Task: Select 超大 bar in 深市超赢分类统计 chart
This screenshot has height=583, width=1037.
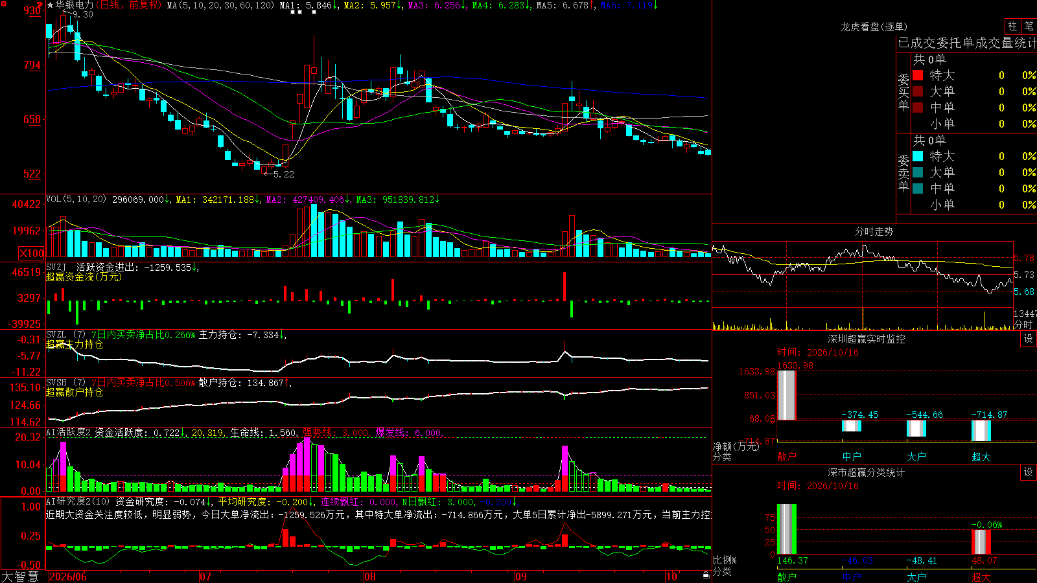Action: click(x=981, y=542)
